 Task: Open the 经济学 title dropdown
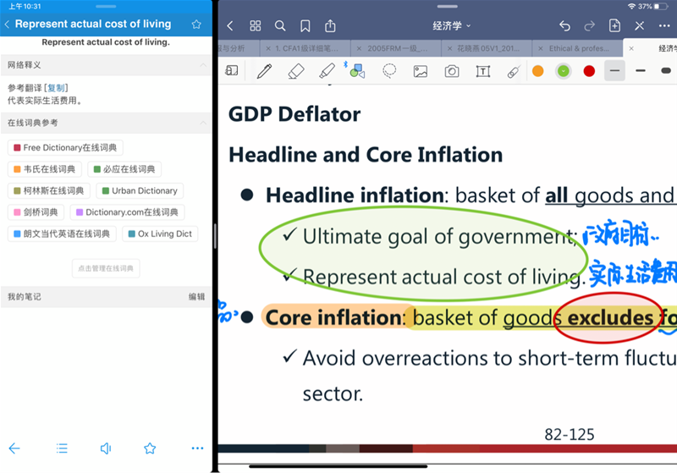coord(452,26)
